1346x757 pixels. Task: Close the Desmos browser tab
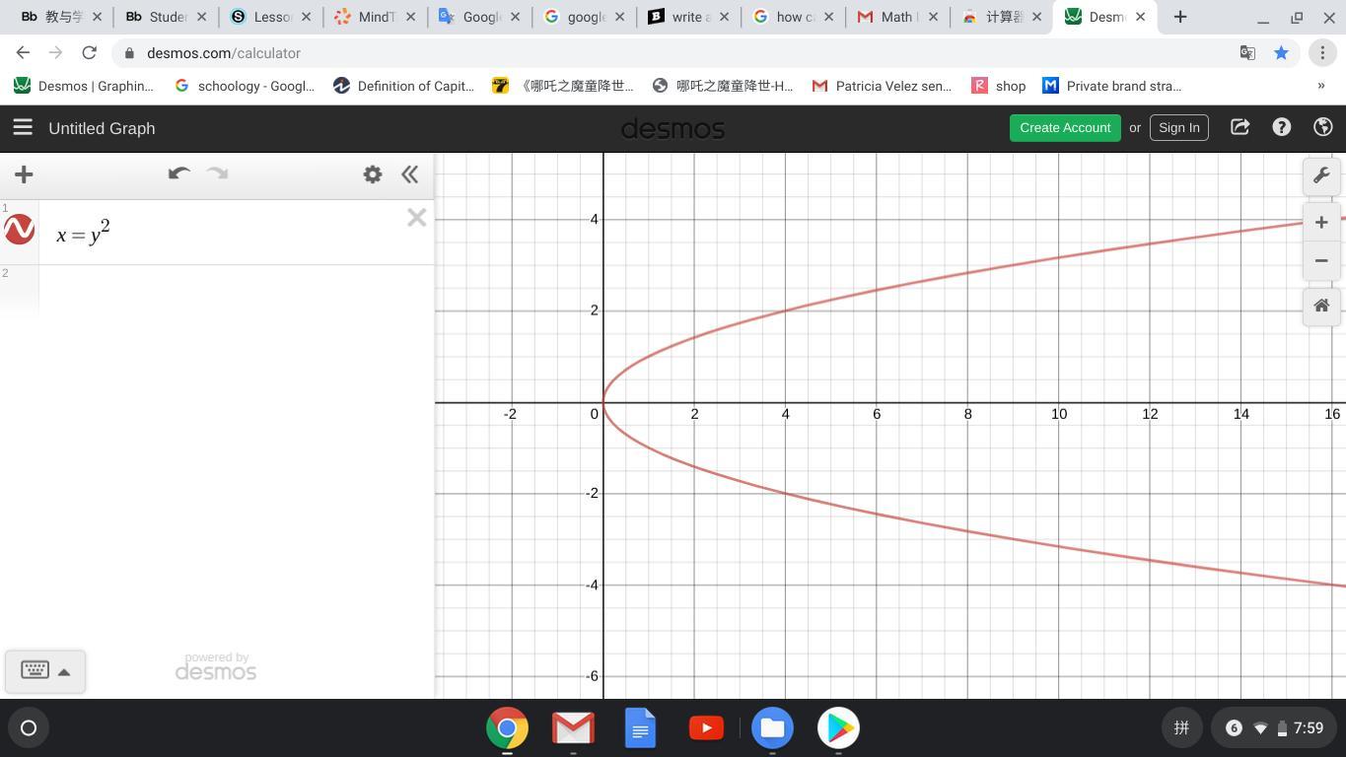pos(1141,17)
